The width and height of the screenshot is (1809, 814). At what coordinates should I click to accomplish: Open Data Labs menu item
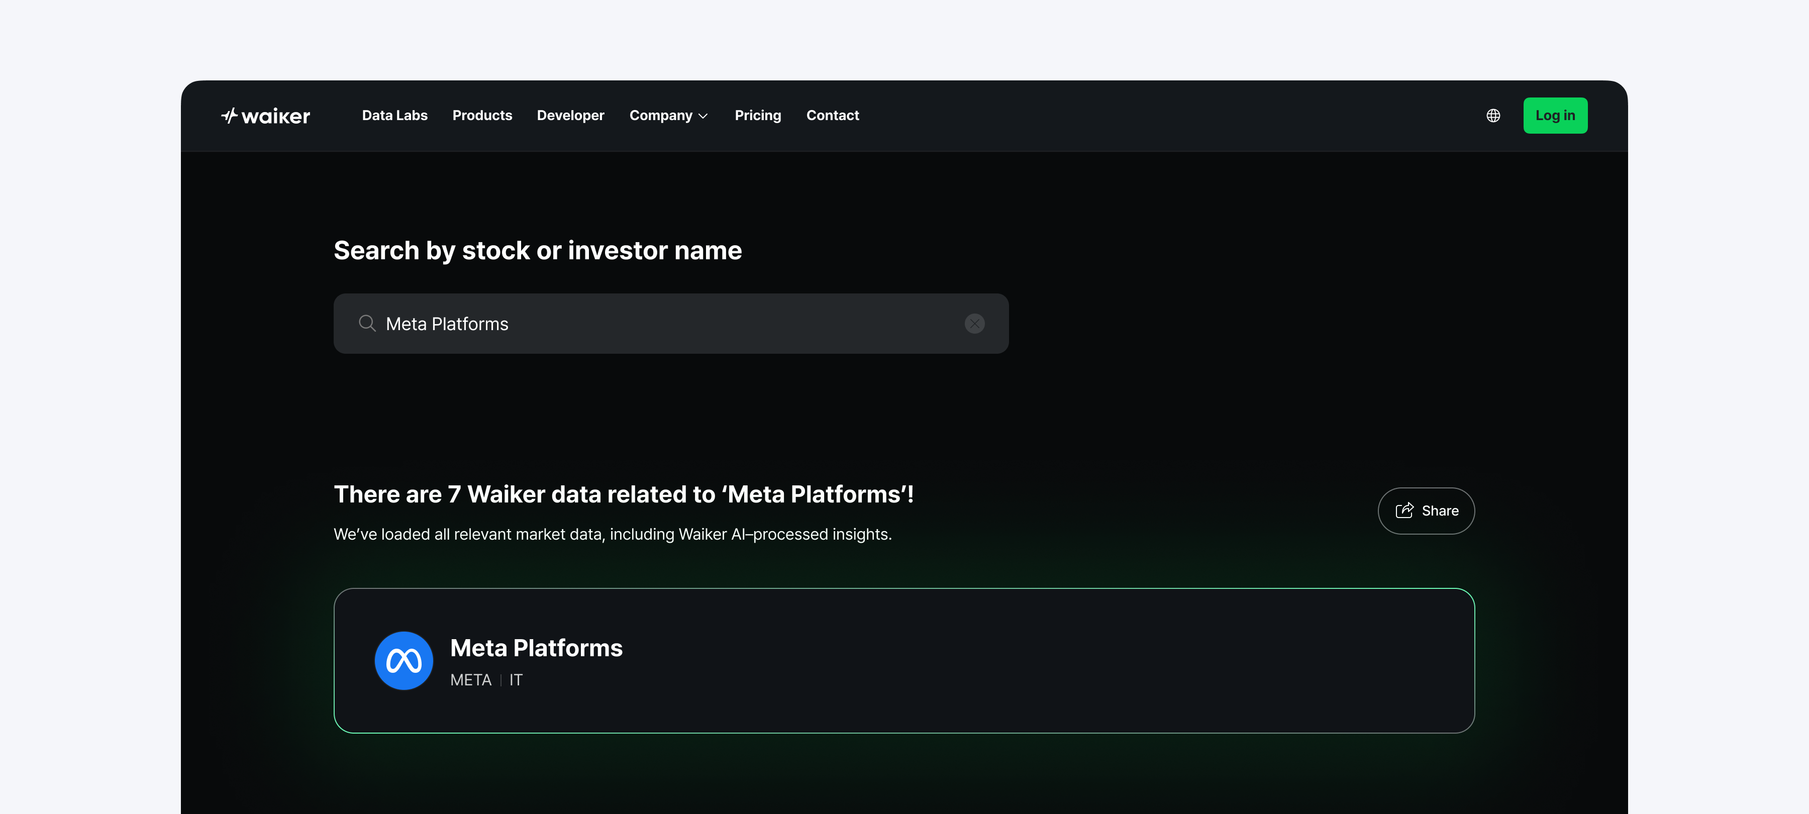tap(394, 115)
